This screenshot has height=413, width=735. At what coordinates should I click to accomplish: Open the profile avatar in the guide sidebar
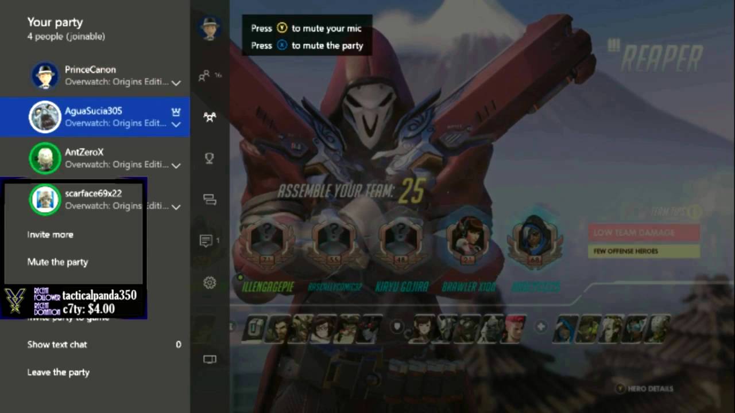pyautogui.click(x=210, y=27)
